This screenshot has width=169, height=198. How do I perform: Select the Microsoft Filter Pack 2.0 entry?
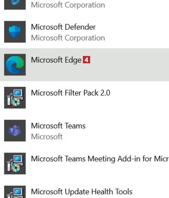[71, 93]
